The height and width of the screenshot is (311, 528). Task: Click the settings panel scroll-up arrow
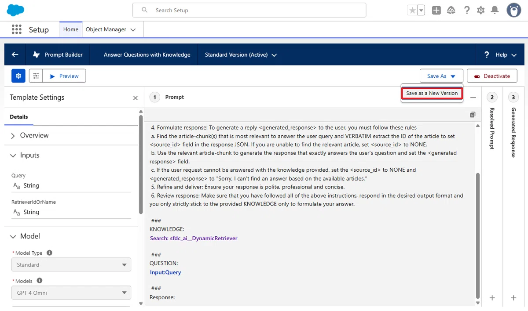coord(141,112)
